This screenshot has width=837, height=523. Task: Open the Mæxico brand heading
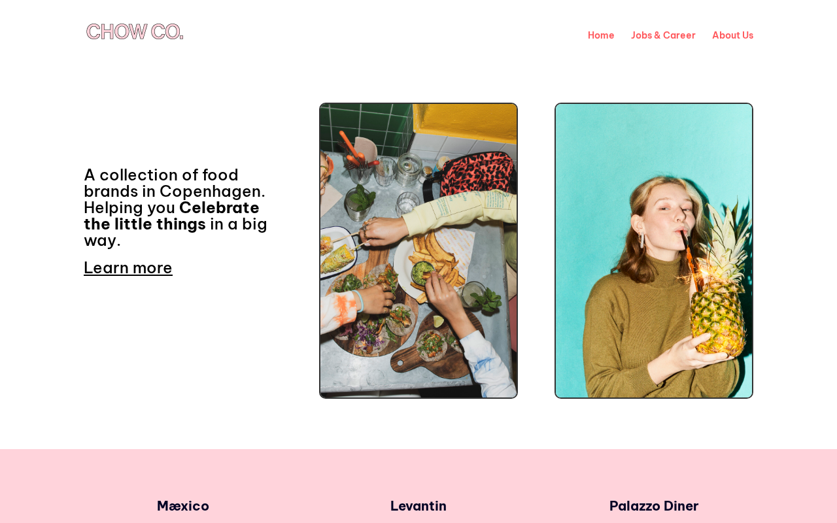point(183,505)
